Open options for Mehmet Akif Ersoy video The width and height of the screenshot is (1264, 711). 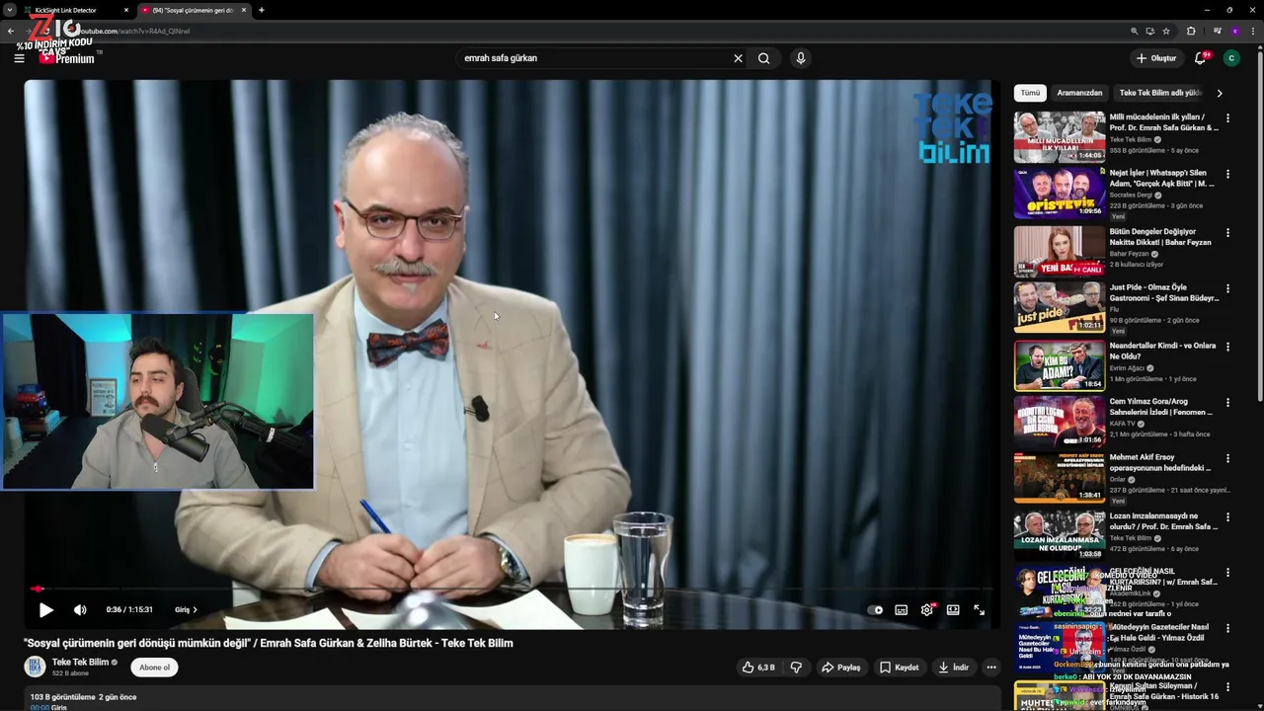pos(1228,458)
